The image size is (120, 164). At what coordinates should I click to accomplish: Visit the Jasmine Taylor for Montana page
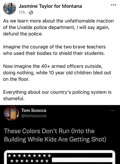[50, 6]
